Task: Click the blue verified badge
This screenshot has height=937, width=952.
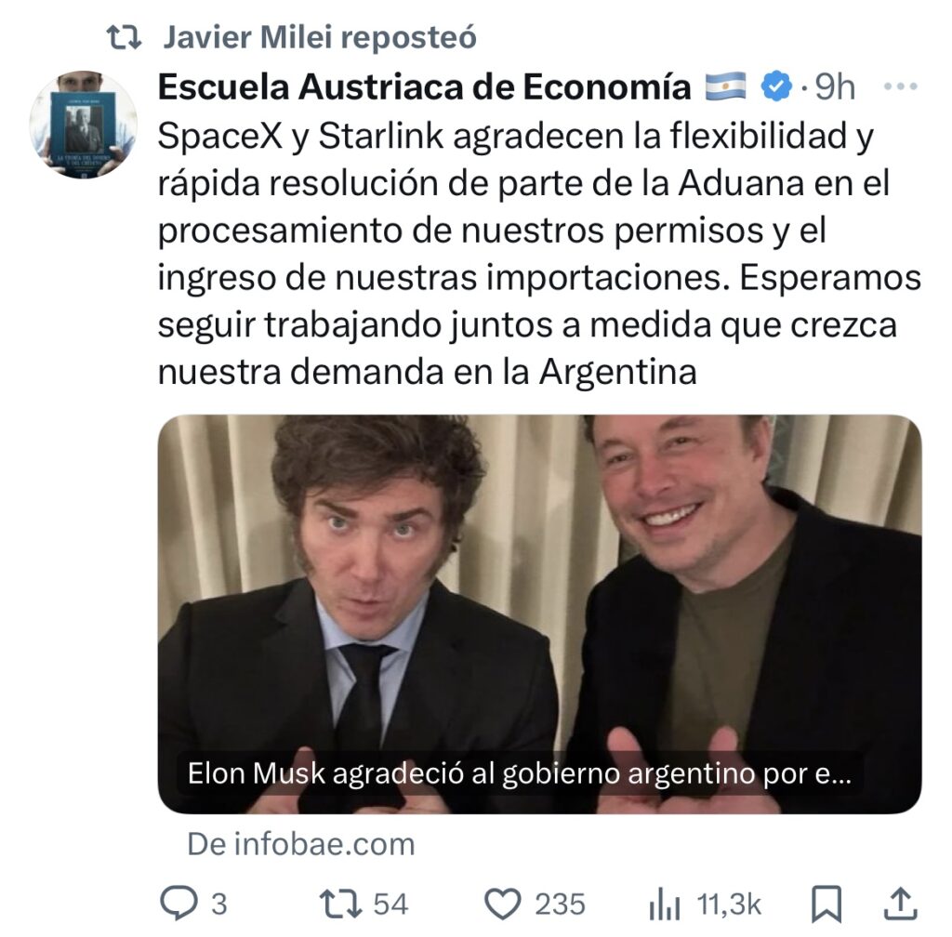Action: click(776, 86)
